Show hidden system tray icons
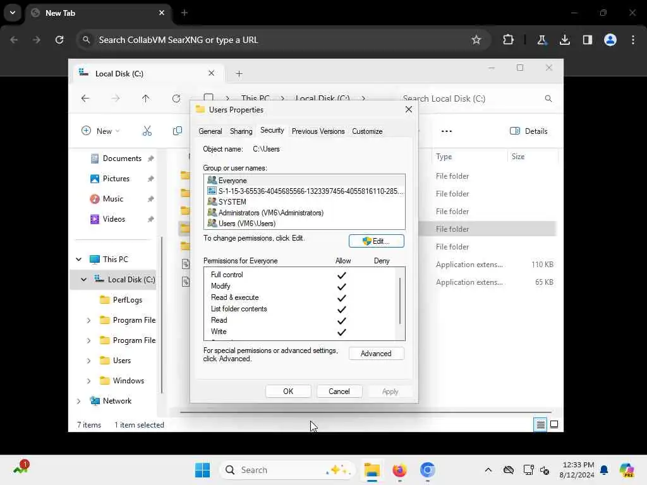The width and height of the screenshot is (647, 485). click(488, 470)
